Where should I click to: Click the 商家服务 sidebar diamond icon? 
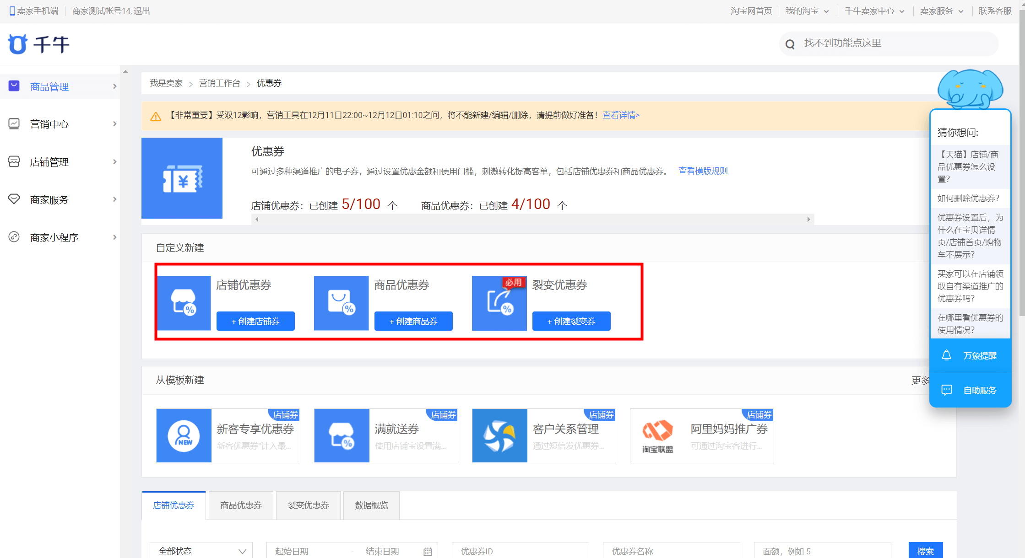tap(14, 199)
